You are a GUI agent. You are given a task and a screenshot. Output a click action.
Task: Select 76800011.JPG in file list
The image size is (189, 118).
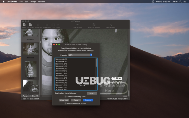[61, 85]
